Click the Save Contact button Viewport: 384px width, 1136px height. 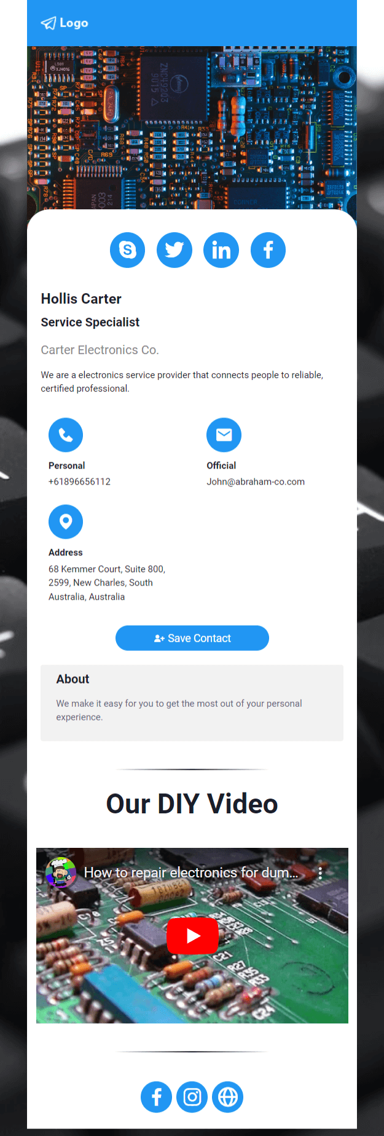click(x=192, y=638)
